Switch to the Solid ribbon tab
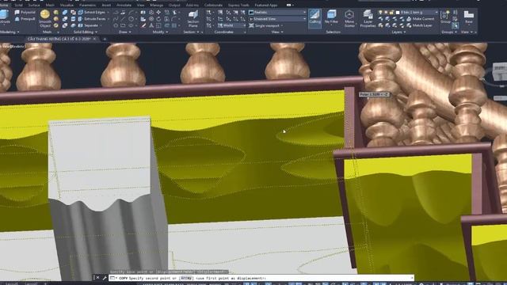The height and width of the screenshot is (285, 507). point(18,6)
